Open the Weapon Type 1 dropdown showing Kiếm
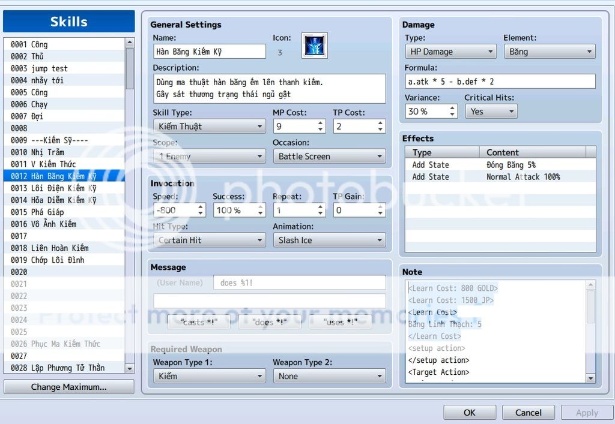 (209, 375)
